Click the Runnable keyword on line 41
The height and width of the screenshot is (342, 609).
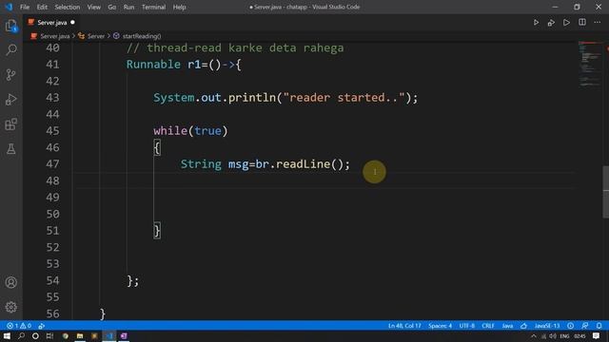pos(153,65)
